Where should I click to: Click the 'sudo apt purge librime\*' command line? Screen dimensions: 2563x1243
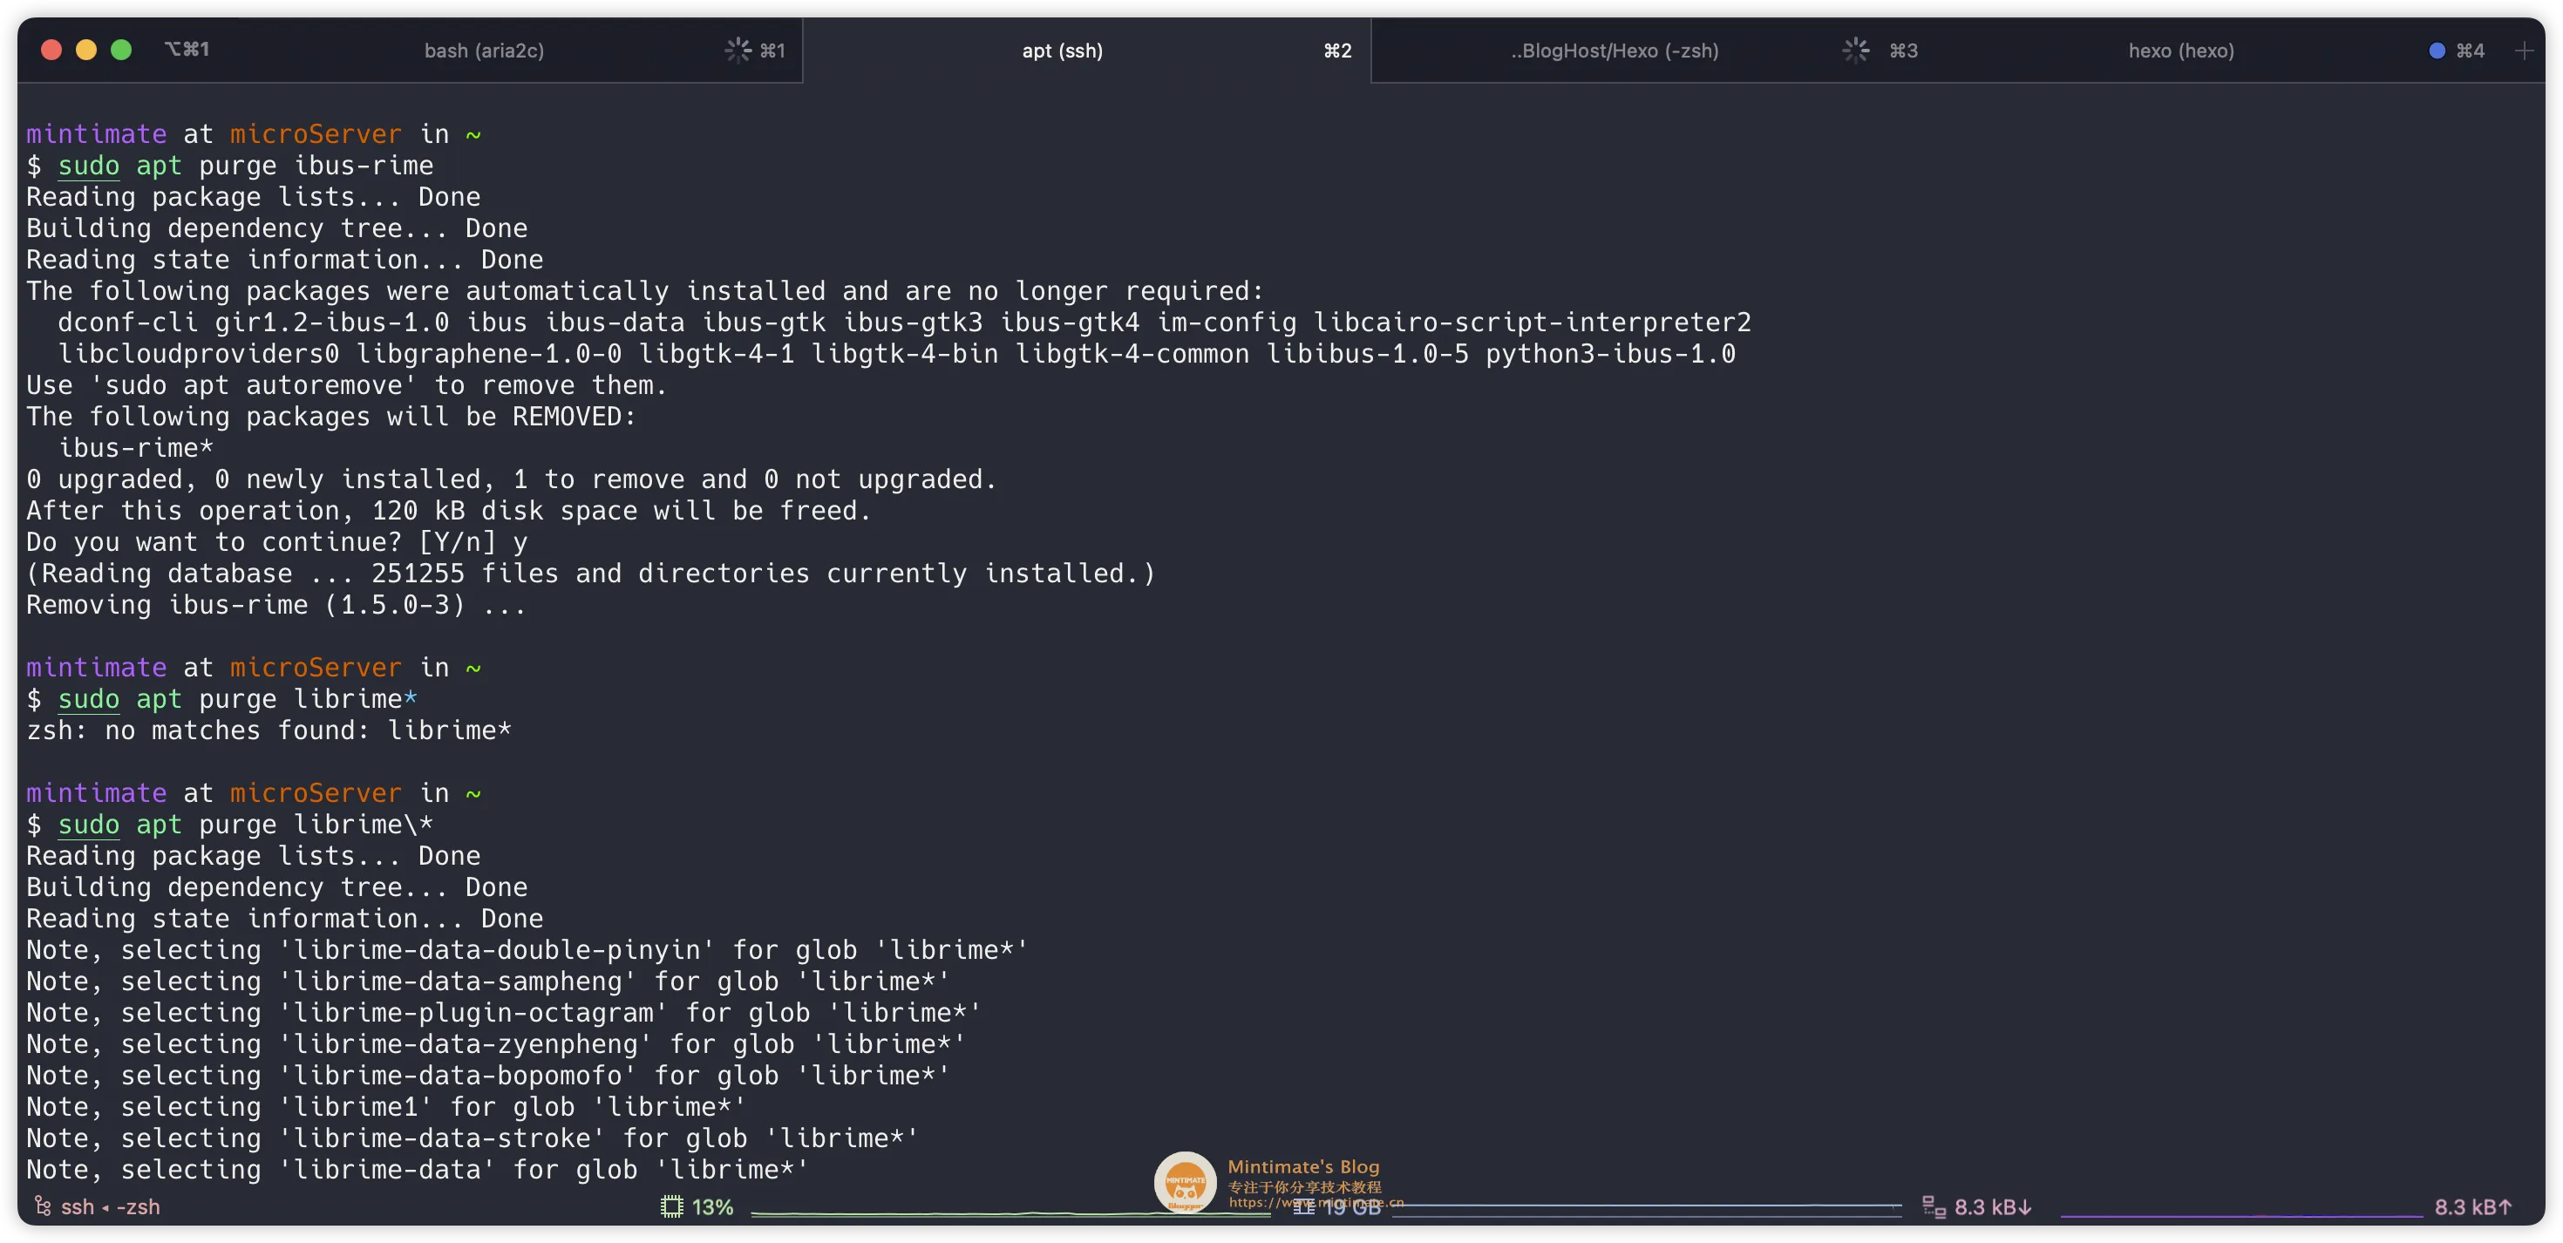tap(230, 824)
